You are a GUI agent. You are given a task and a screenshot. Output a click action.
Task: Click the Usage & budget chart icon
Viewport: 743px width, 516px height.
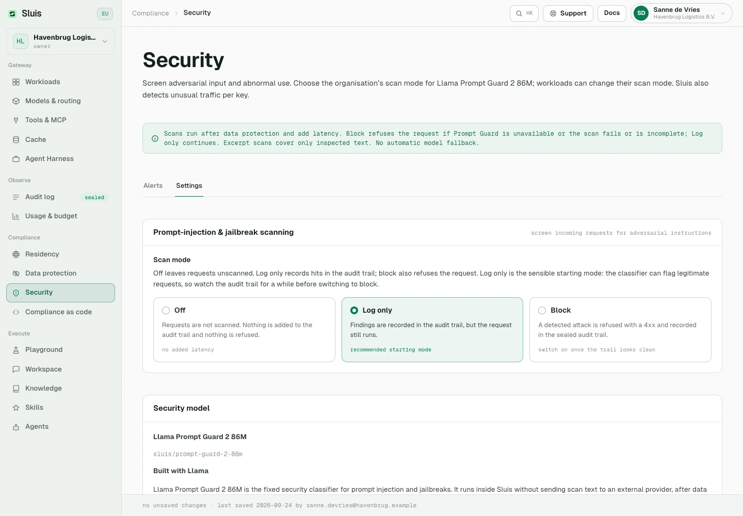[x=16, y=216]
